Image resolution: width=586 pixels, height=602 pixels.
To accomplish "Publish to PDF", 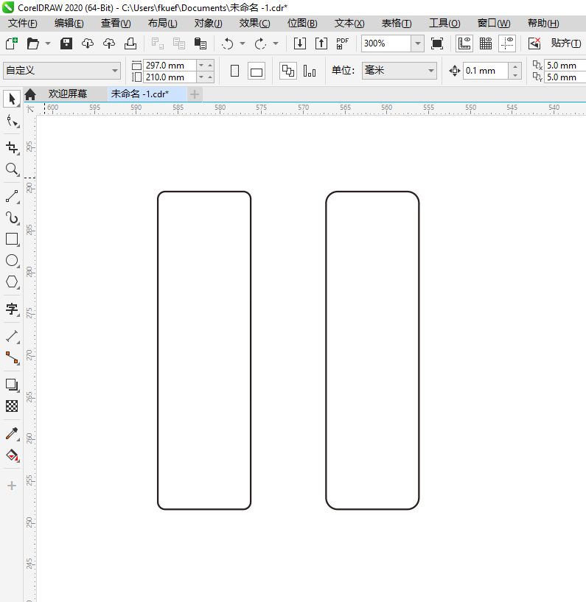I will 342,43.
